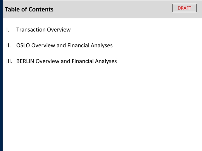This screenshot has width=202, height=151.
Task: Open the Transaction Overview section
Action: 43,30
